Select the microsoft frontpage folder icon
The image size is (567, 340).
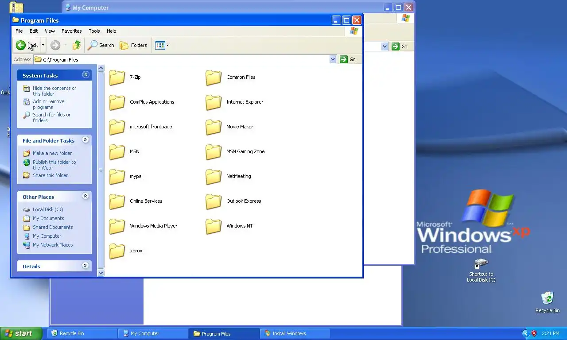click(x=117, y=127)
